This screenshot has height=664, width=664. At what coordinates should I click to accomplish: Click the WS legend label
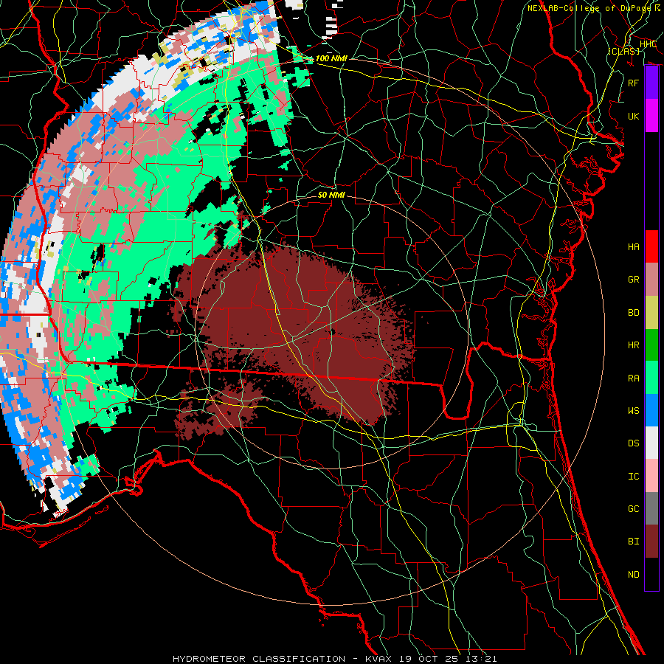[x=634, y=411]
